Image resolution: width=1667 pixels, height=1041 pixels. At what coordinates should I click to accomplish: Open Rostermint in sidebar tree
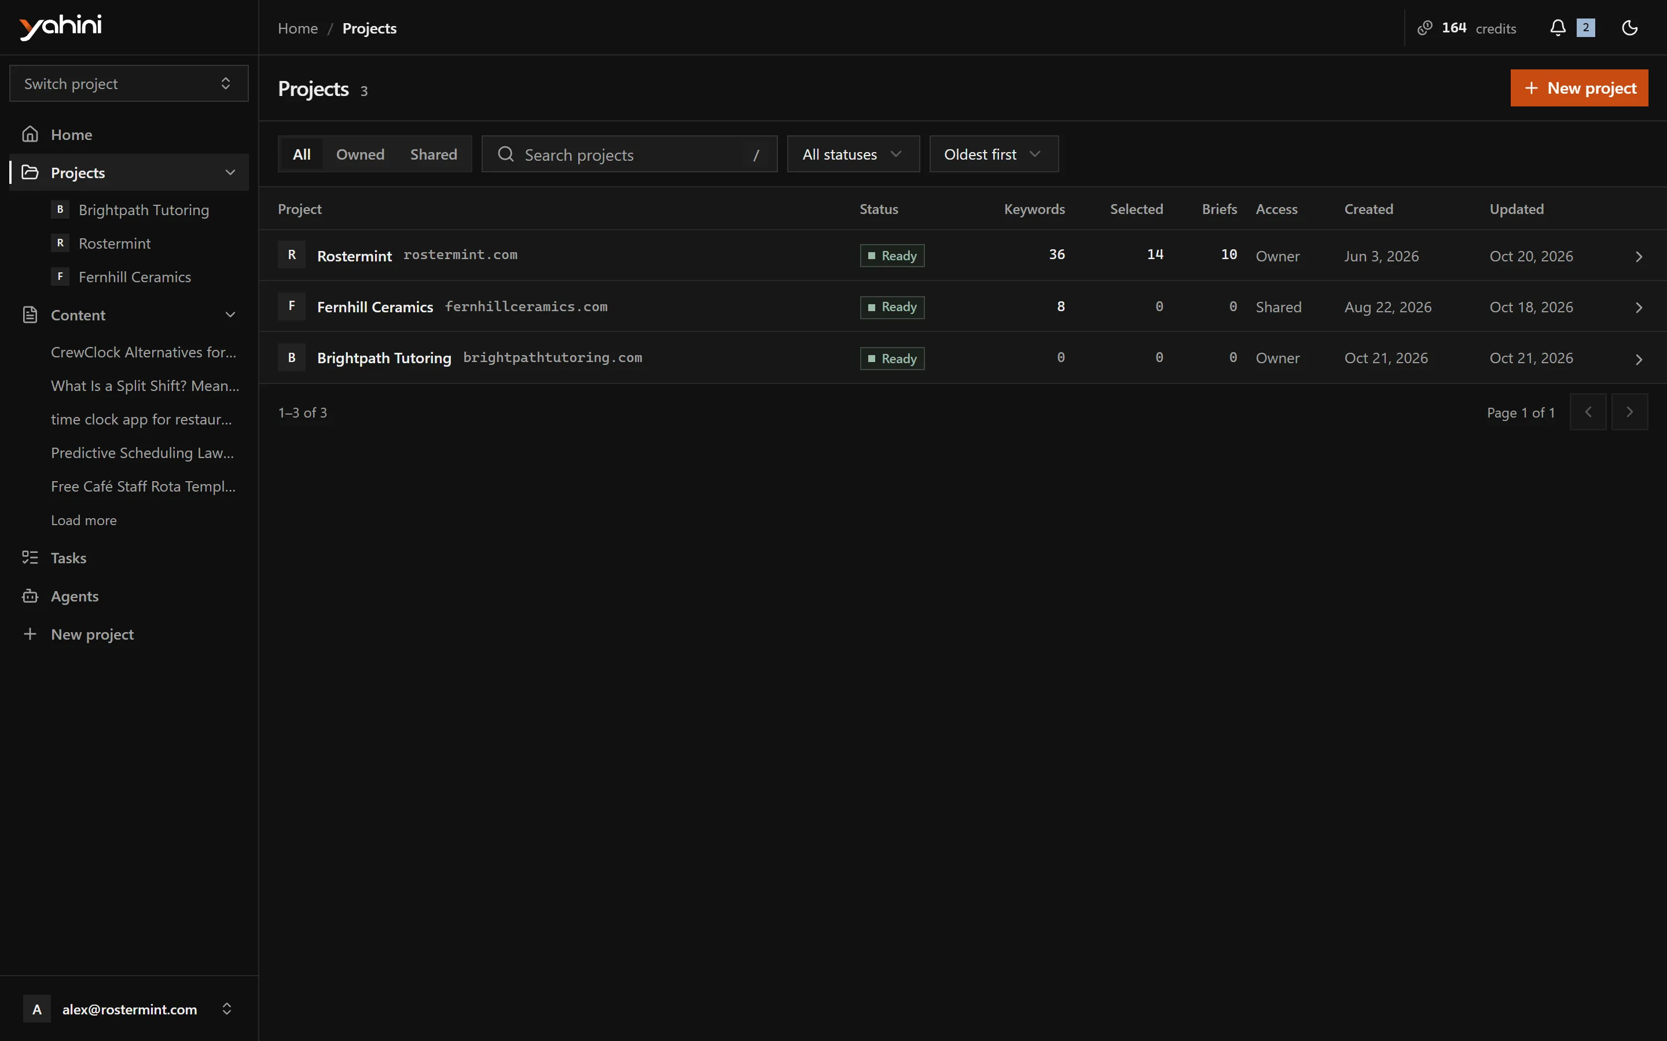(x=144, y=243)
